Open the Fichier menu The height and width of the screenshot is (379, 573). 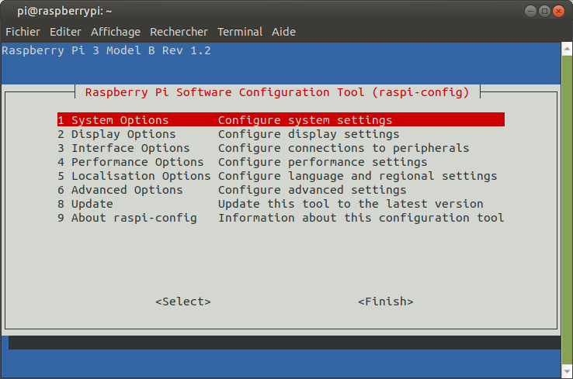click(x=23, y=32)
